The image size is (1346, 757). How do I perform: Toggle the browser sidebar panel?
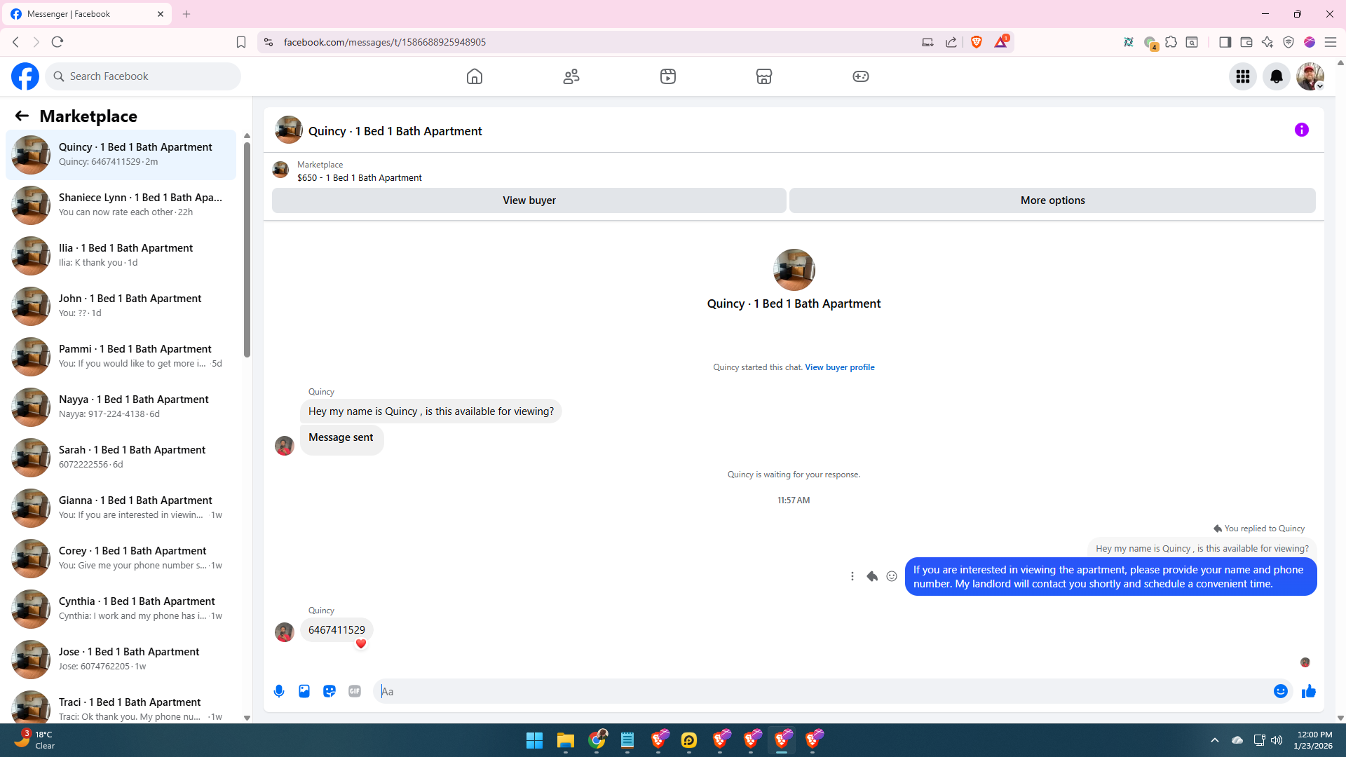coord(1225,42)
